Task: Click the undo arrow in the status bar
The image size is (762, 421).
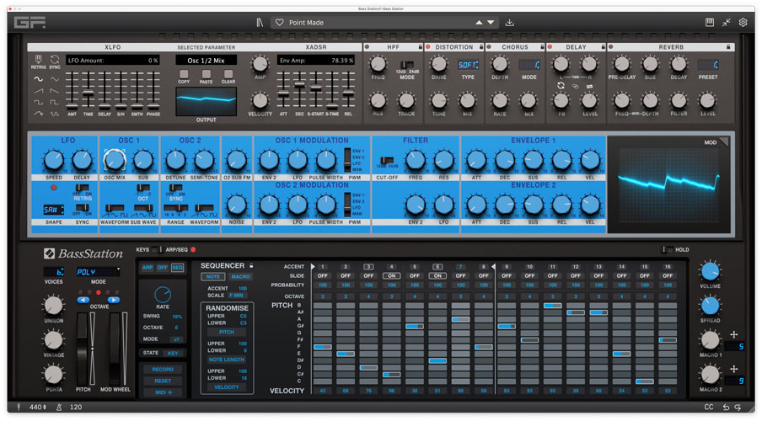Action: (726, 408)
